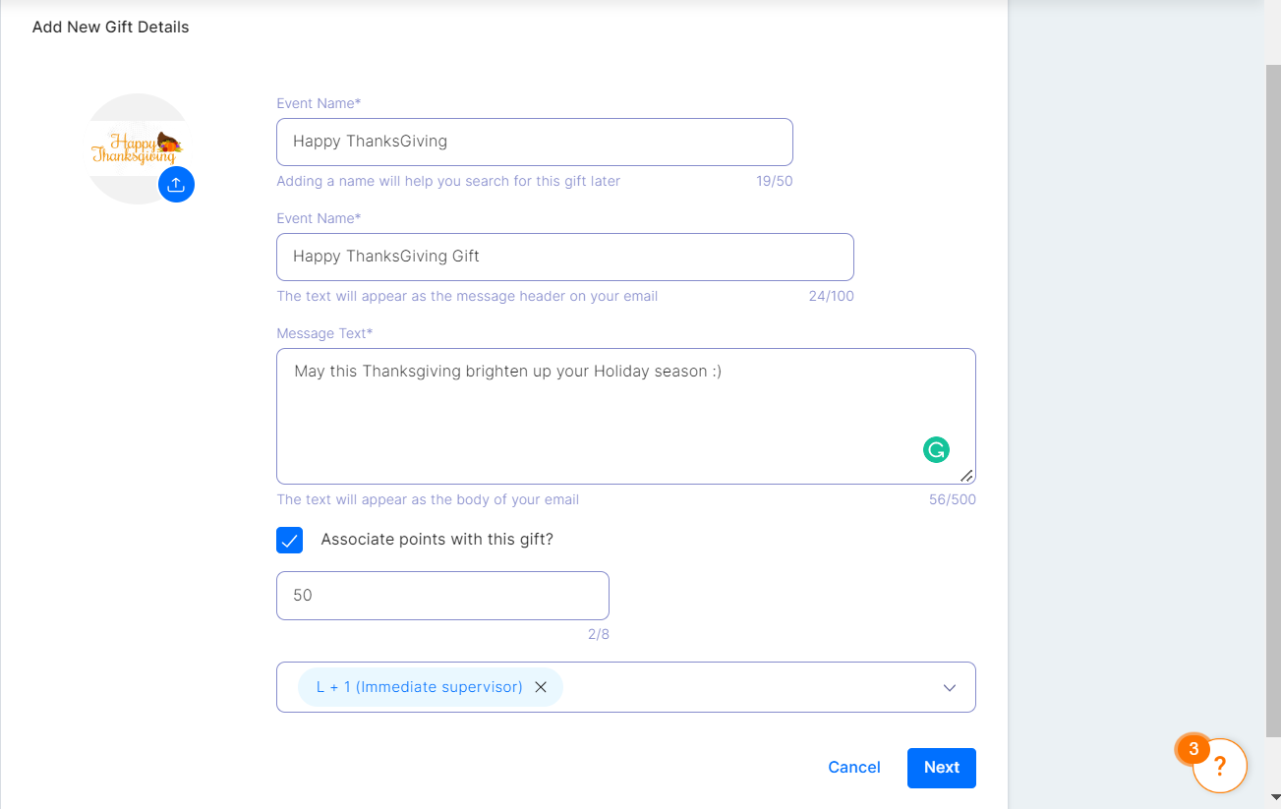Focus the 'Happy ThanksGiving Gift' header field
The height and width of the screenshot is (809, 1281).
click(x=565, y=257)
